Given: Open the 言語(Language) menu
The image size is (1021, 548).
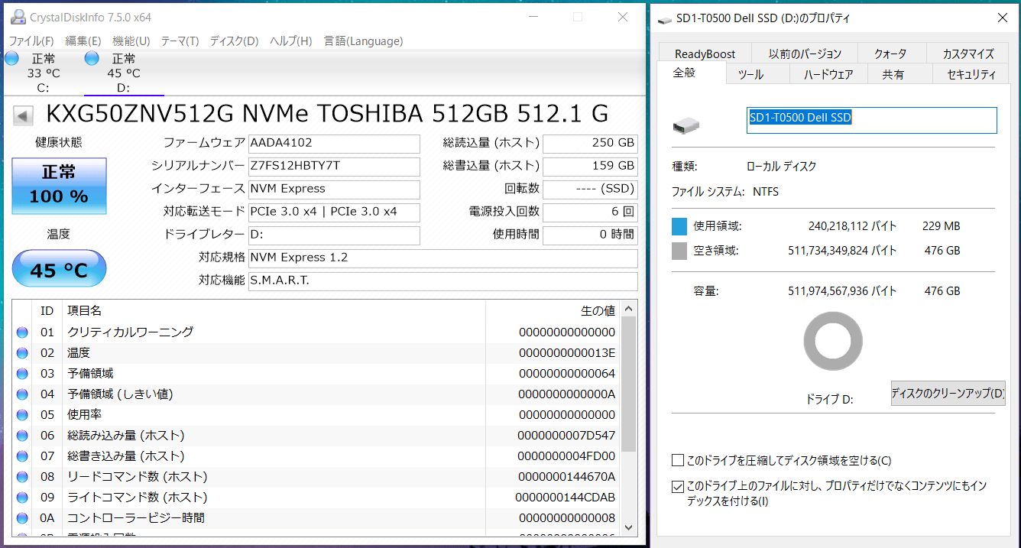Looking at the screenshot, I should pyautogui.click(x=363, y=41).
